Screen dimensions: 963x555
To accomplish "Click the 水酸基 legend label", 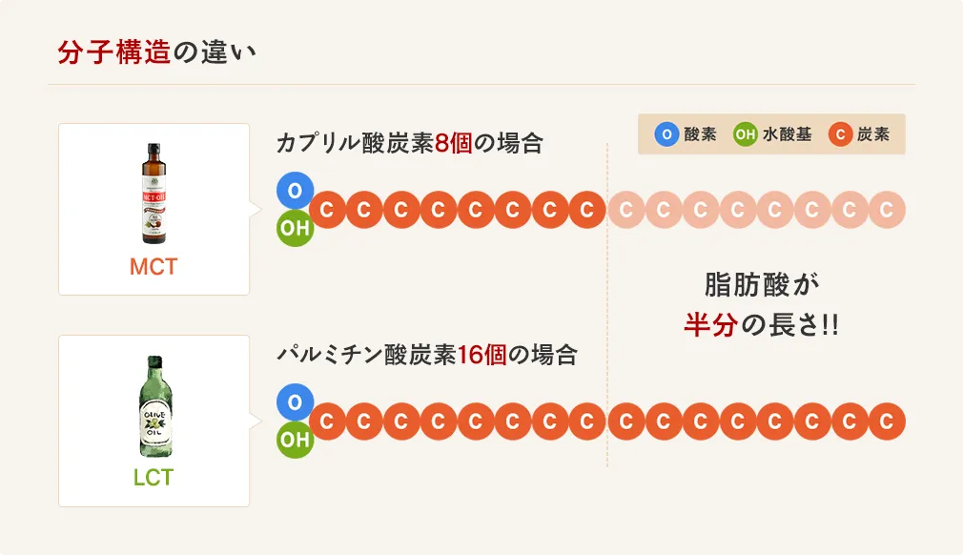I will tap(788, 134).
